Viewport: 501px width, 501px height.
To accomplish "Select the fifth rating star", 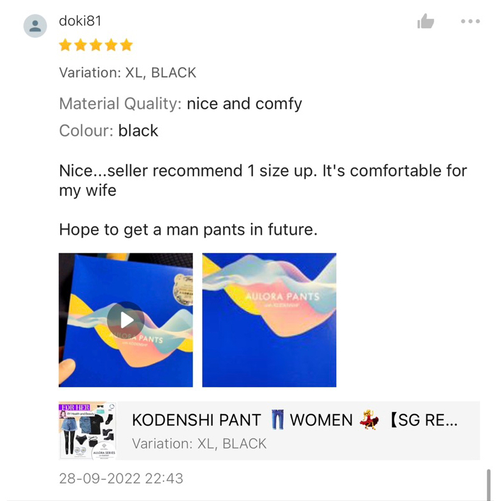I will click(x=127, y=44).
